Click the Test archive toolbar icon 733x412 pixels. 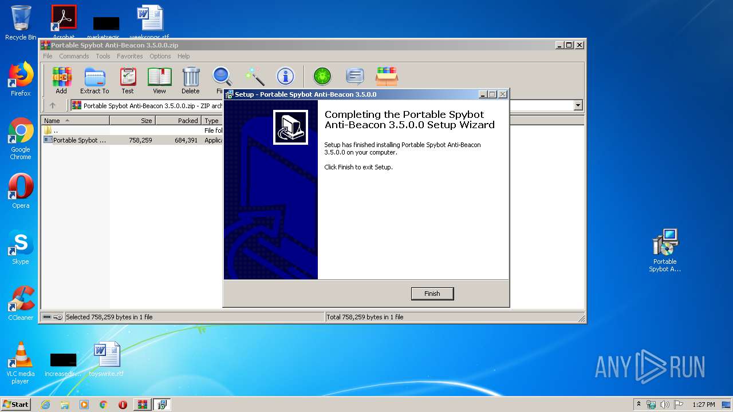pyautogui.click(x=128, y=81)
